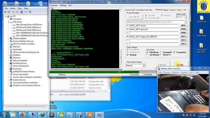The width and height of the screenshot is (210, 118).
Task: Toggle the empty CNT2 row checkbox
Action: point(128,40)
